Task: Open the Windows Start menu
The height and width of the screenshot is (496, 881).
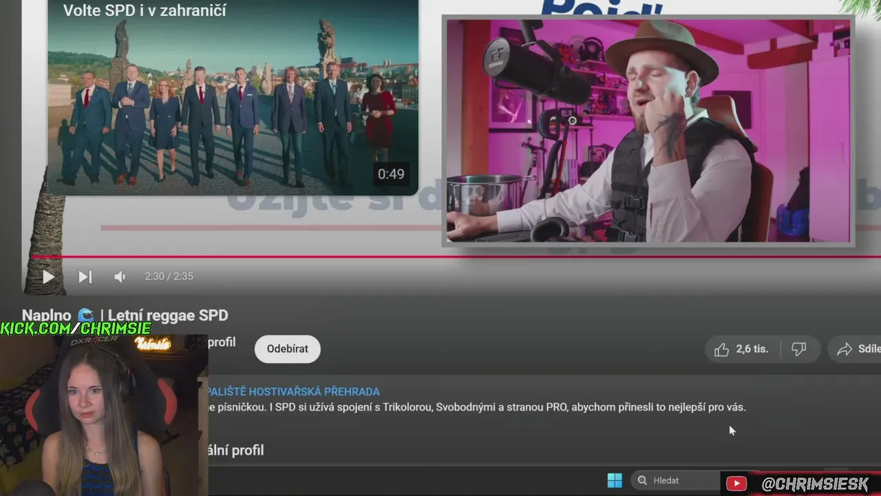Action: [x=615, y=480]
